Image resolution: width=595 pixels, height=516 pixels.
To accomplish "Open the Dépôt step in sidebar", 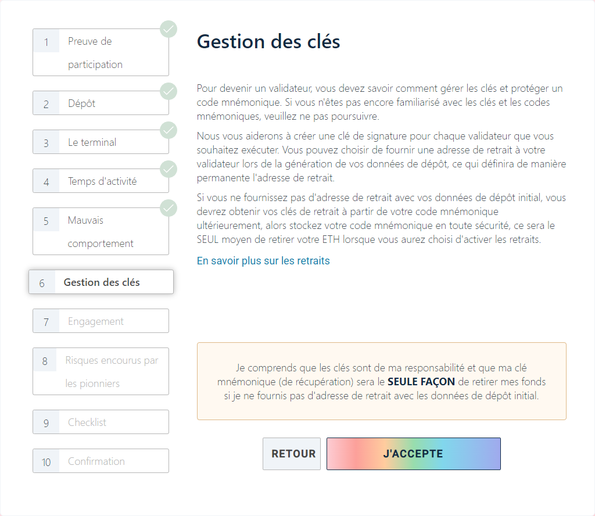I will (x=101, y=103).
